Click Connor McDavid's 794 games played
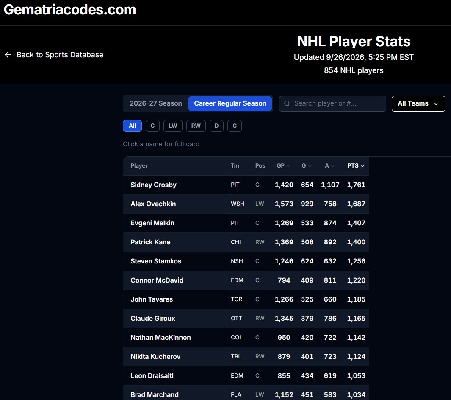The image size is (451, 400). [x=284, y=280]
